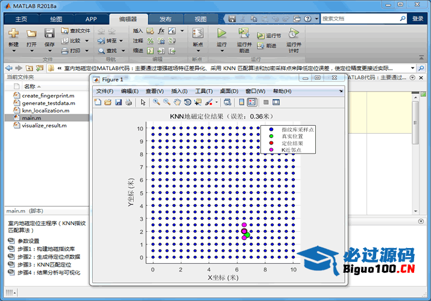
Task: Open knn_localization.m in file browser
Action: pos(45,111)
